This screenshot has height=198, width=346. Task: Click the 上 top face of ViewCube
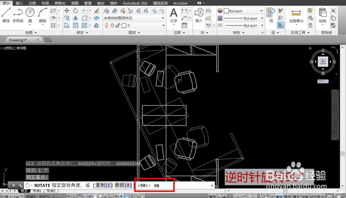pos(323,62)
